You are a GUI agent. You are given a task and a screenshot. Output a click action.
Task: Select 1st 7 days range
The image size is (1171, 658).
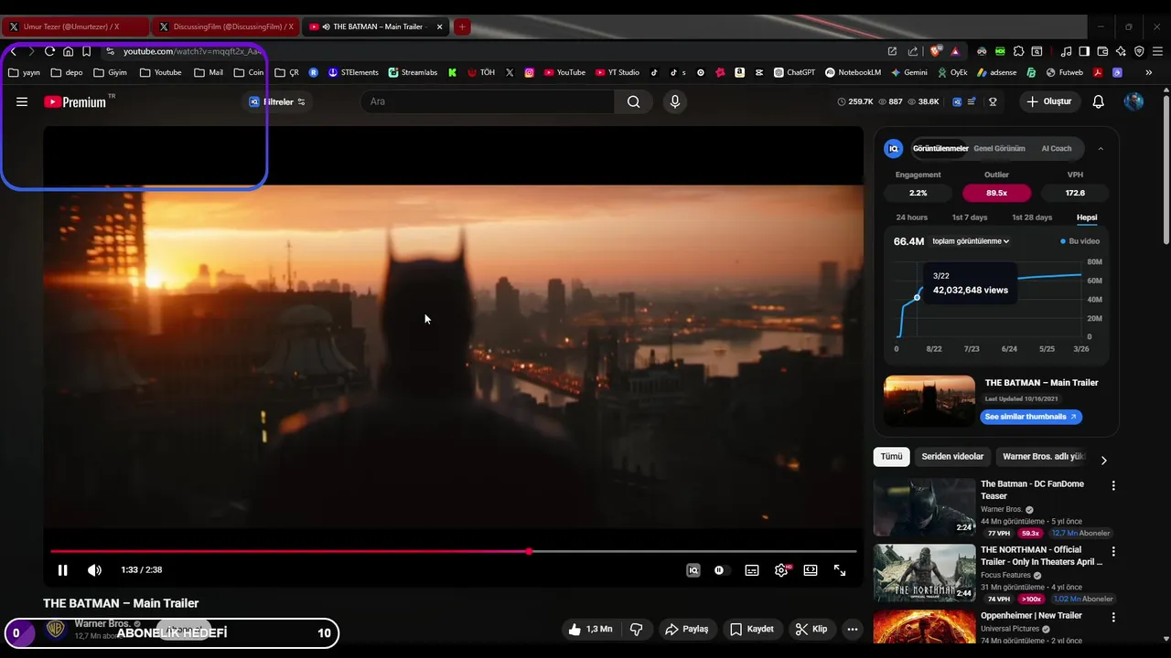point(970,218)
